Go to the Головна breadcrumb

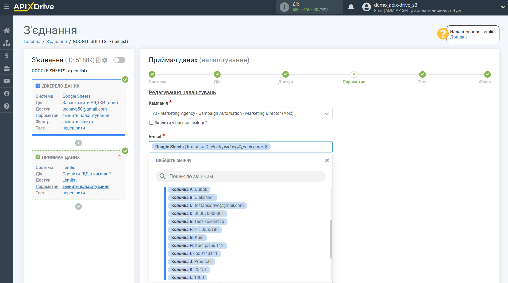[32, 41]
